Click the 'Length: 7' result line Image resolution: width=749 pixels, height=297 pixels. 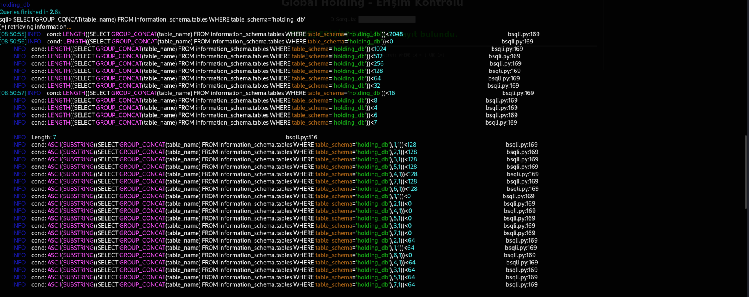[44, 137]
